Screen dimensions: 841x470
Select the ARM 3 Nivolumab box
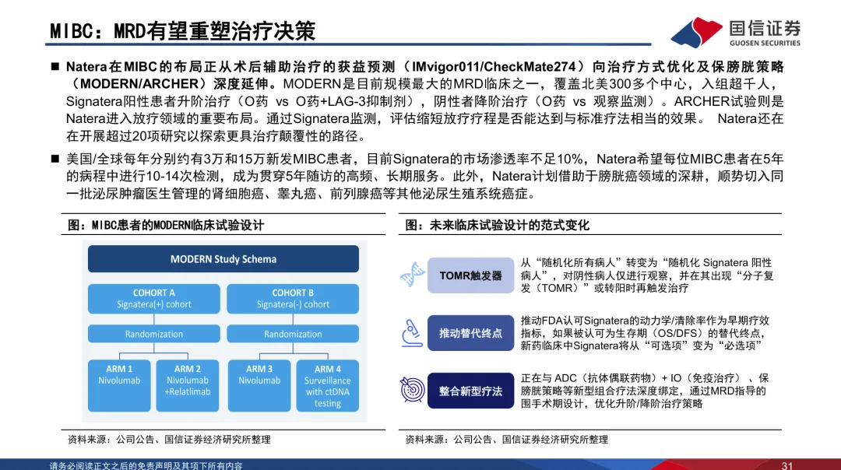(x=259, y=385)
